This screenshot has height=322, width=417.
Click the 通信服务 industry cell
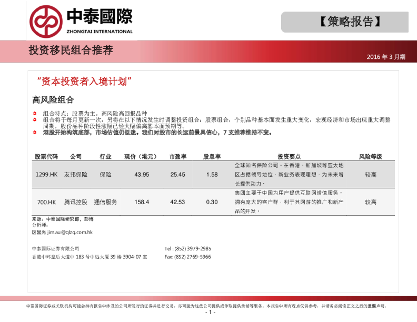[x=105, y=202]
